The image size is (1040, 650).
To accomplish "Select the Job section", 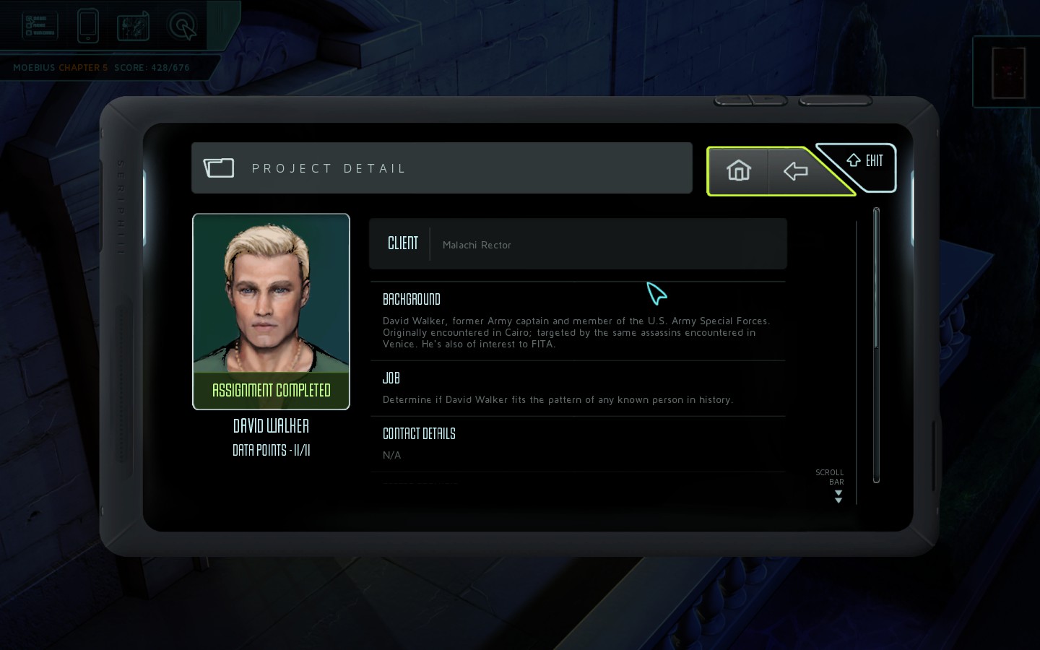I will [x=577, y=389].
